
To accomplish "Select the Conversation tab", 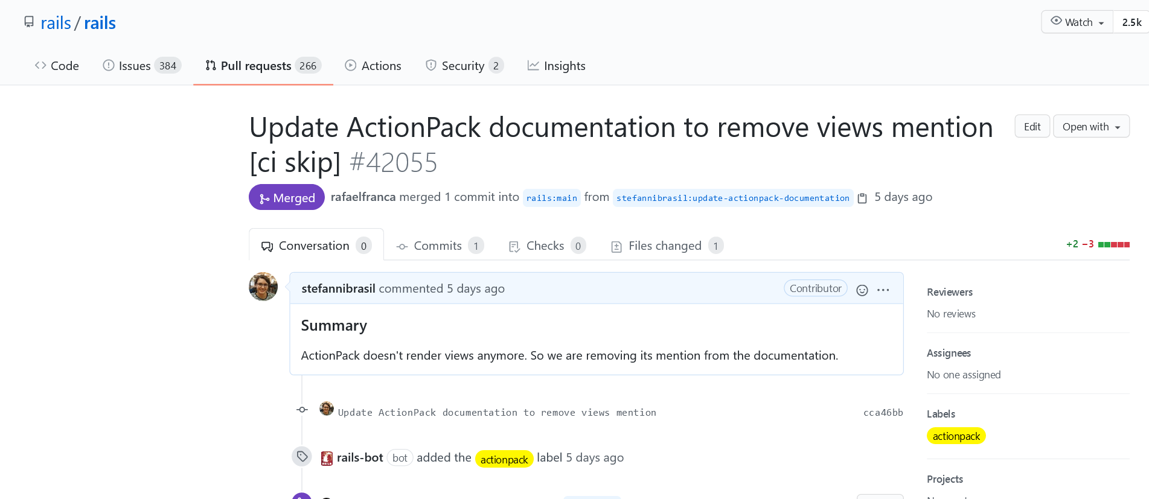I will click(316, 246).
